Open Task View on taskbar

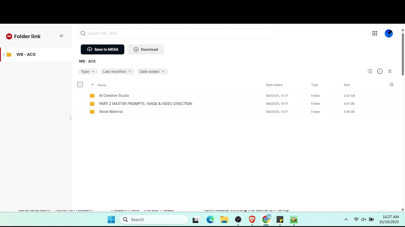196,220
